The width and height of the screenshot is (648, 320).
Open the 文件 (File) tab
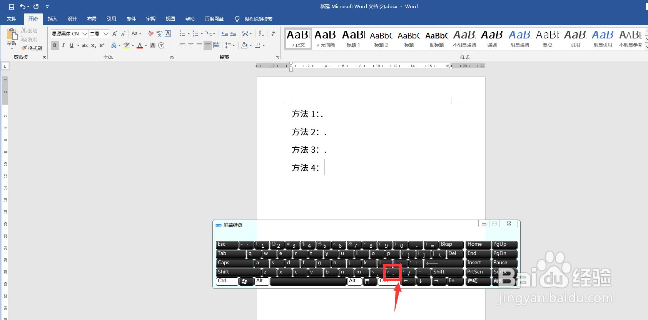click(x=12, y=19)
